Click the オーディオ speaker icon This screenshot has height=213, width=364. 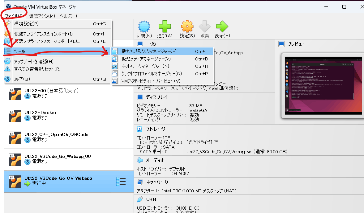click(140, 160)
